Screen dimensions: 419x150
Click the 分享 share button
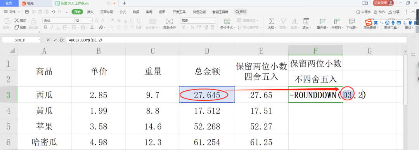click(x=394, y=12)
